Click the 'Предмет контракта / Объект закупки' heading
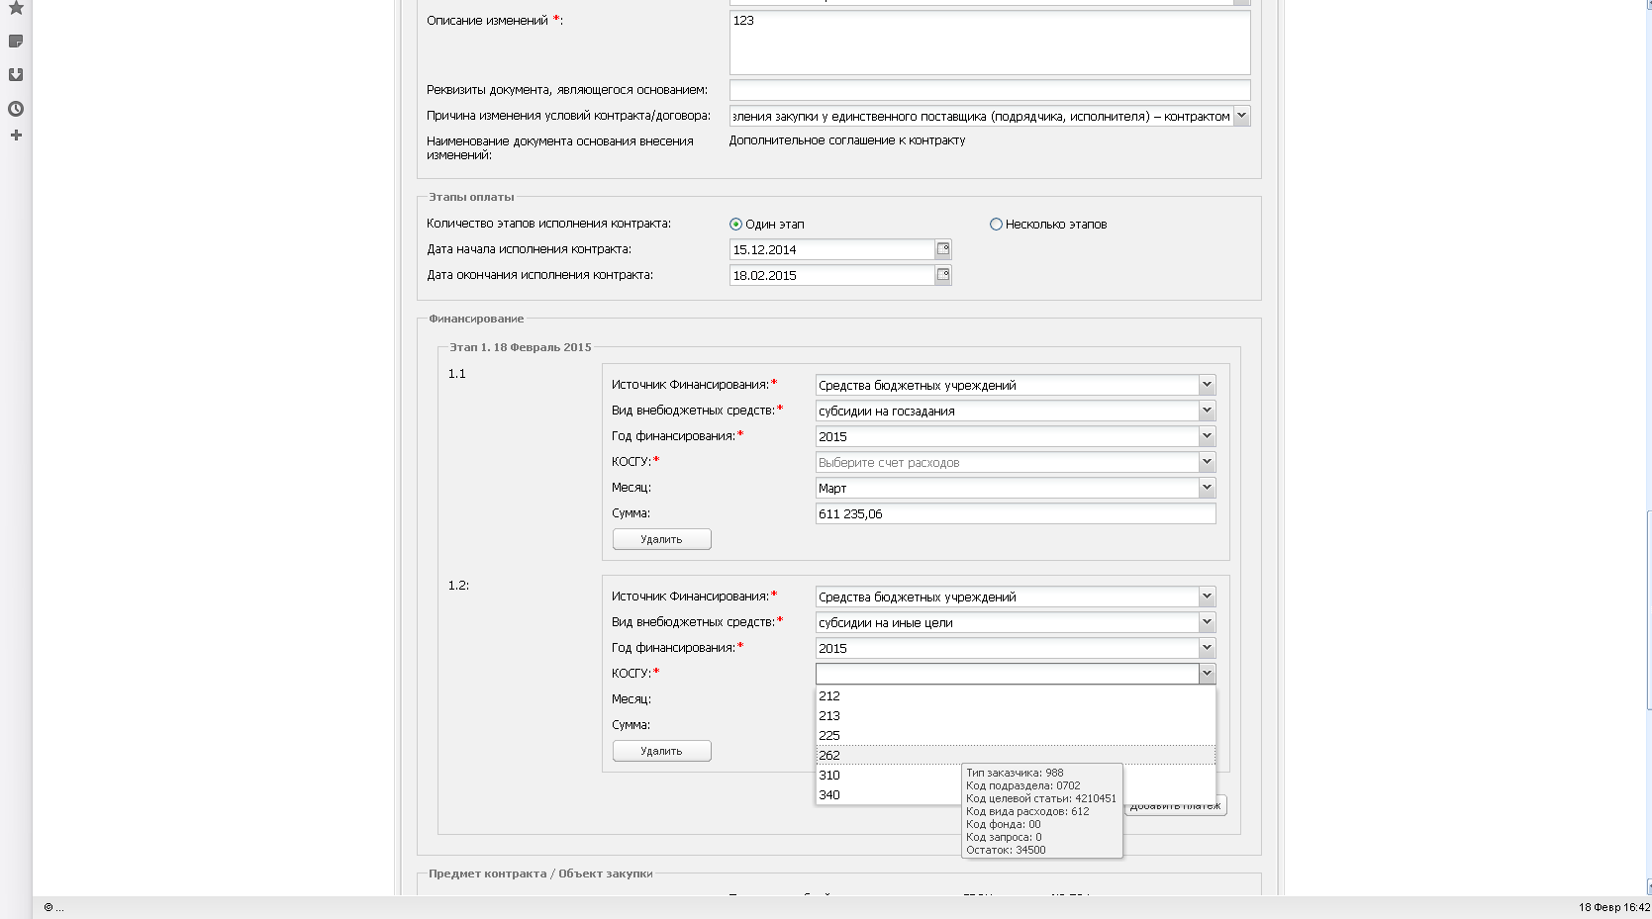The width and height of the screenshot is (1652, 919). click(540, 873)
